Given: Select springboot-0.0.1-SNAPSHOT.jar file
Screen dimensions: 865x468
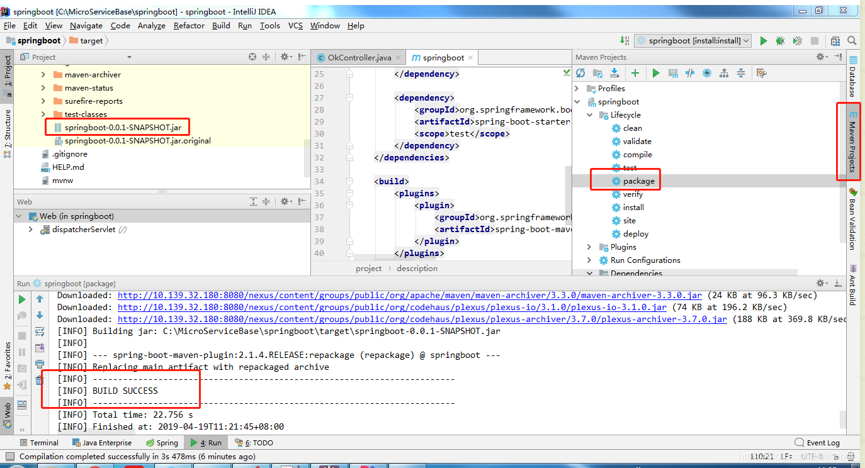Looking at the screenshot, I should (x=123, y=127).
